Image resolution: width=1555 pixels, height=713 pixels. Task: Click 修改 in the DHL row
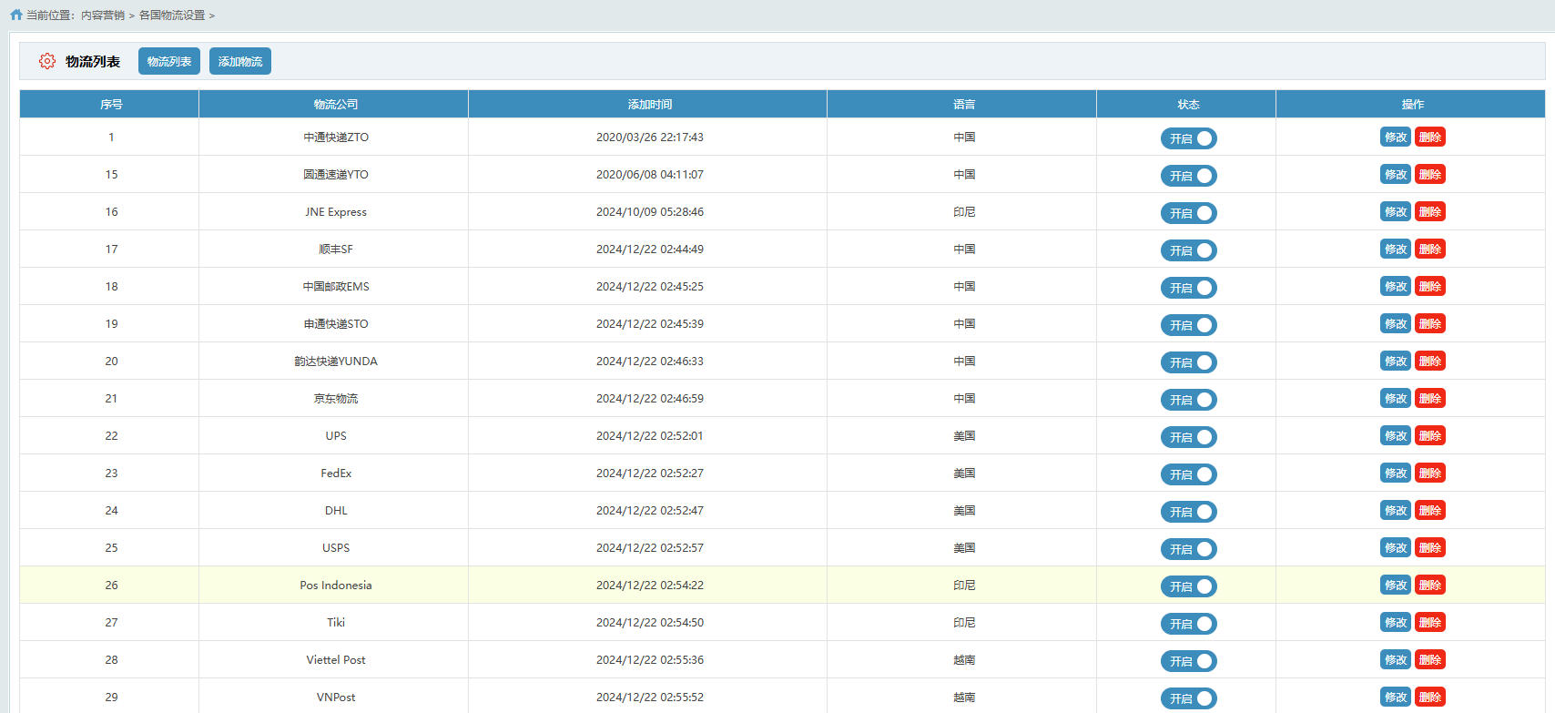(1396, 511)
